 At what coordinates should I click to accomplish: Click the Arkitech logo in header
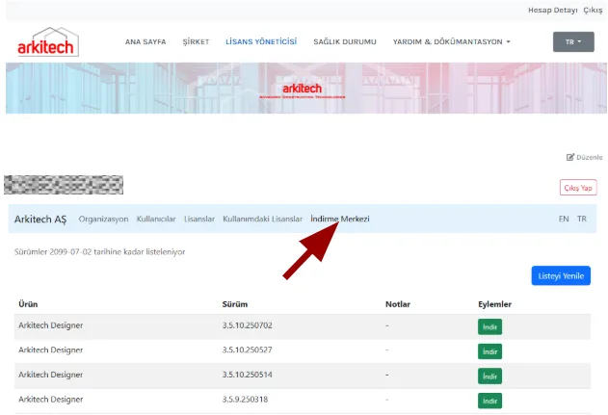[x=48, y=42]
